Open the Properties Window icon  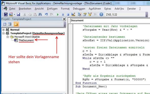[x=85, y=15]
